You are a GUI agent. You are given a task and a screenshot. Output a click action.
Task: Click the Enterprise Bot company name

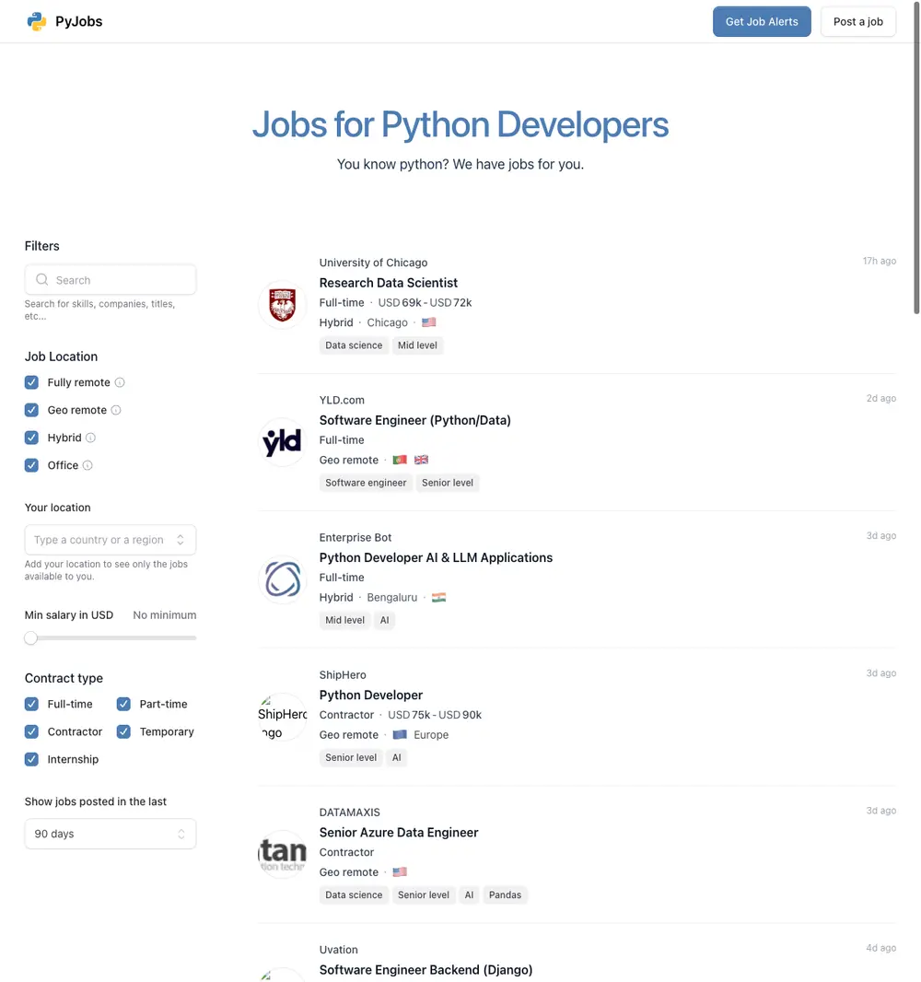click(x=355, y=537)
